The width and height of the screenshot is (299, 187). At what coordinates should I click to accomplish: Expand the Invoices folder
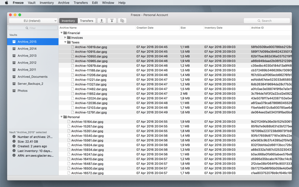click(x=65, y=38)
